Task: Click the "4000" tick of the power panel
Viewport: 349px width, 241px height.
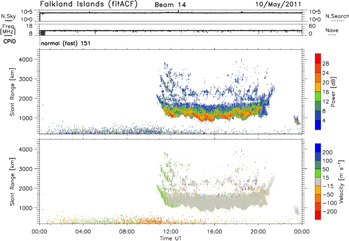Action: coord(25,60)
